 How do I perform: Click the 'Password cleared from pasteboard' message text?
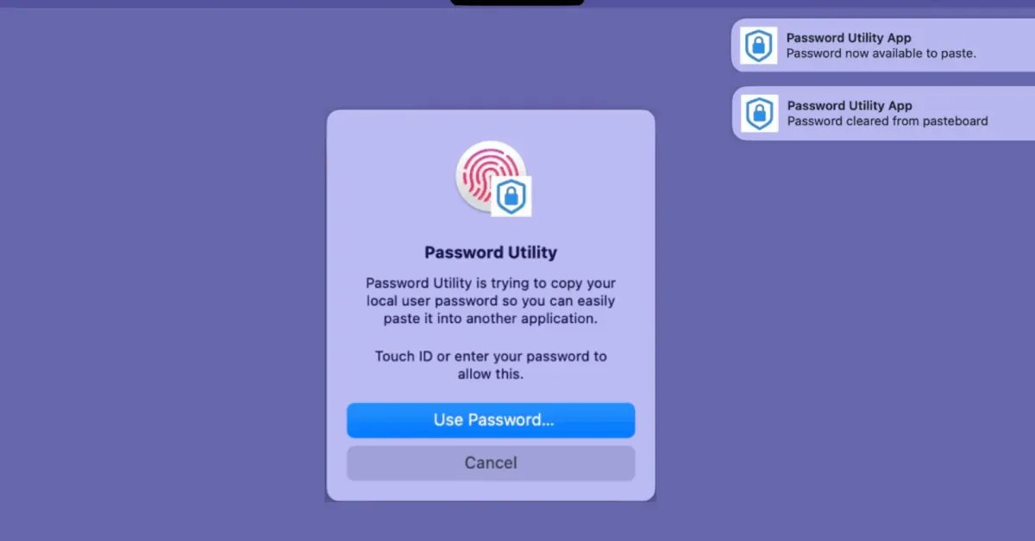[x=888, y=121]
